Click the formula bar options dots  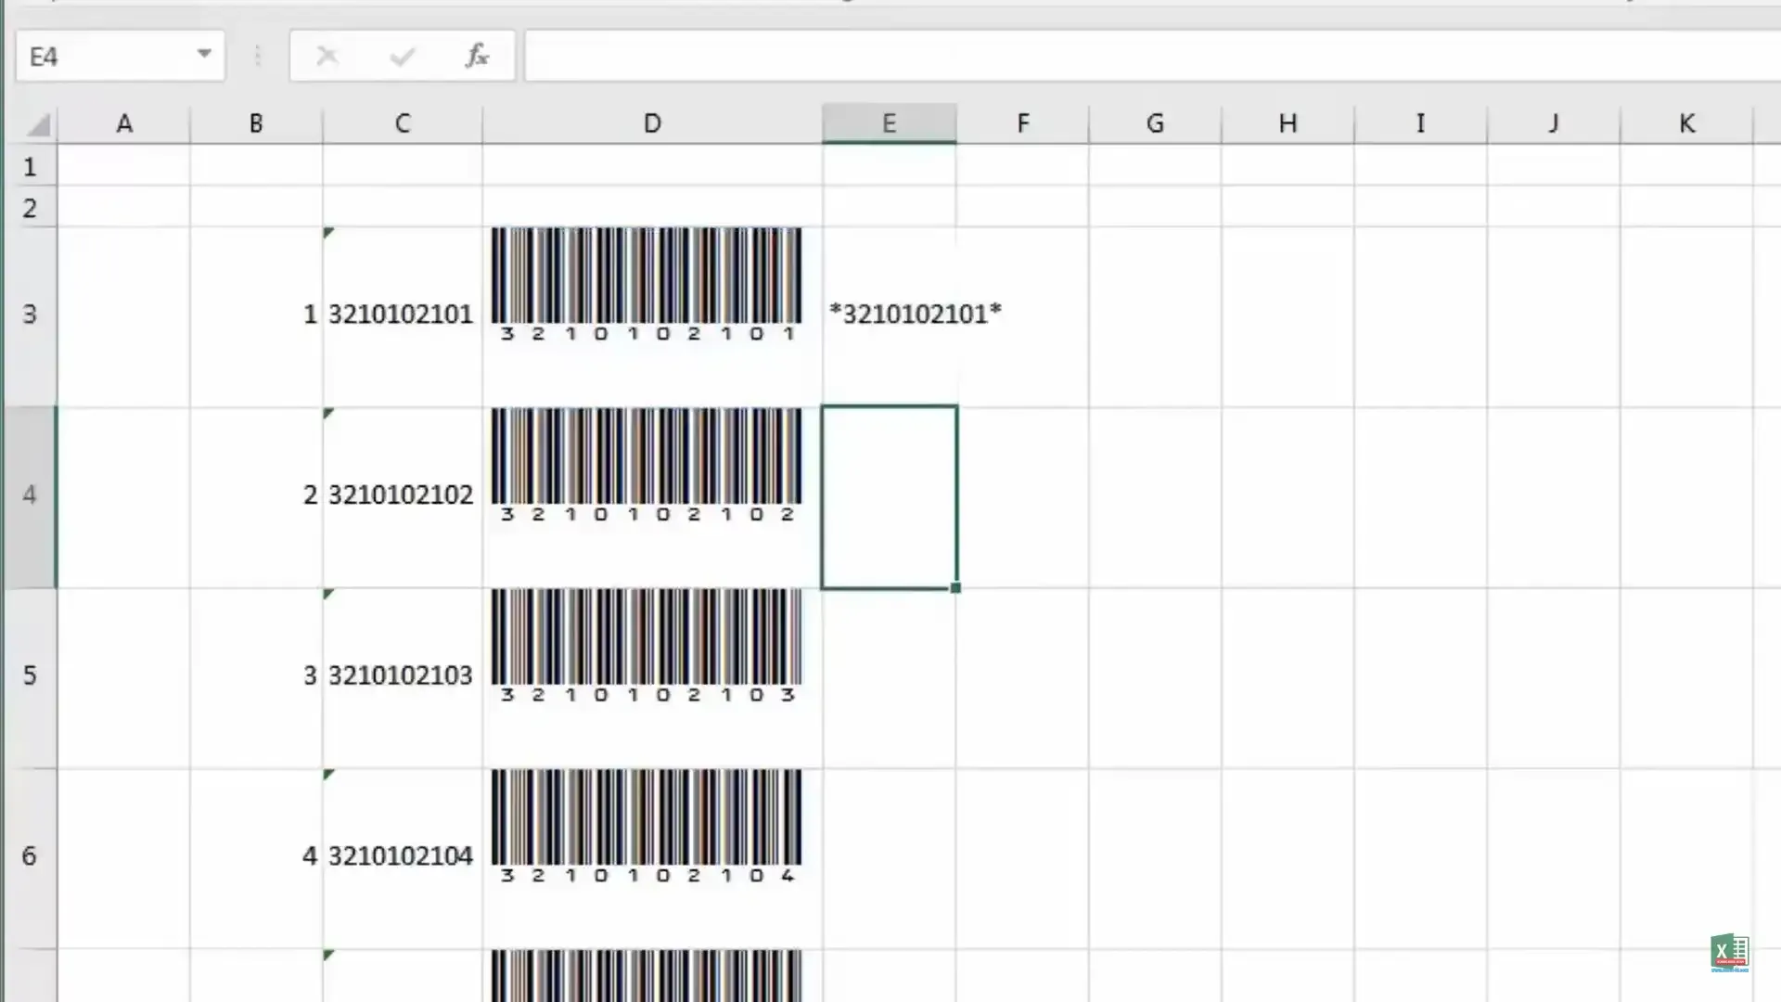(x=257, y=57)
